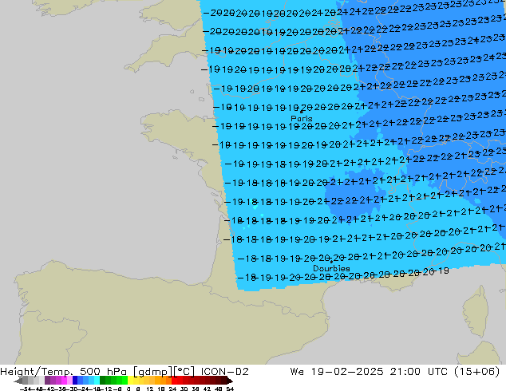Viewport: 506px width, 391px height.
Task: Pick the cyan legend swatch
Action: coord(97,380)
